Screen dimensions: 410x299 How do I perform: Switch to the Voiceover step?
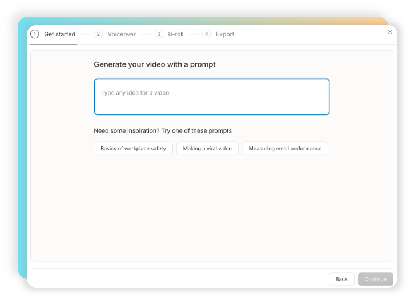[x=122, y=34]
